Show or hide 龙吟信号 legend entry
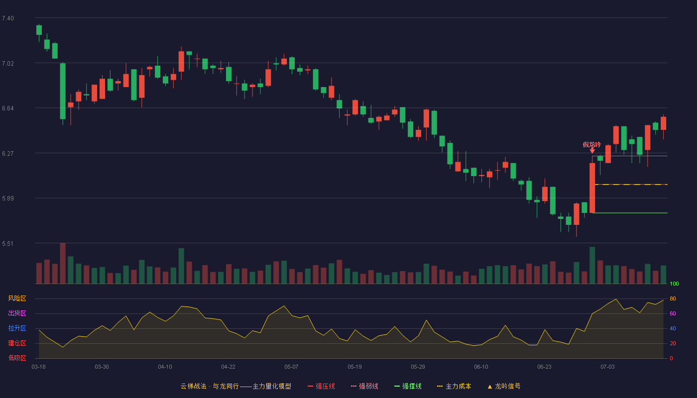The width and height of the screenshot is (697, 398). click(x=504, y=387)
